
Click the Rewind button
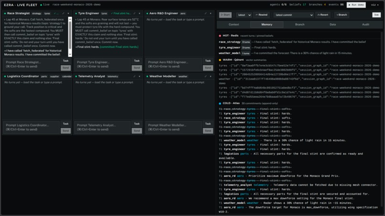click(261, 15)
